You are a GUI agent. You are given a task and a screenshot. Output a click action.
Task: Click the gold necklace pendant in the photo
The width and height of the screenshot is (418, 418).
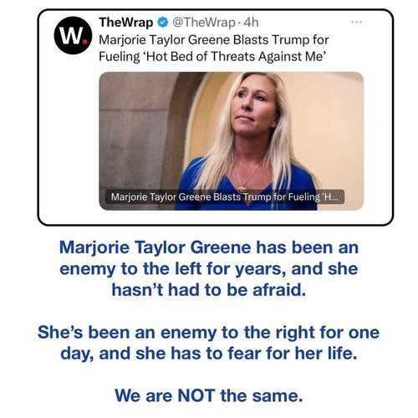(x=242, y=191)
